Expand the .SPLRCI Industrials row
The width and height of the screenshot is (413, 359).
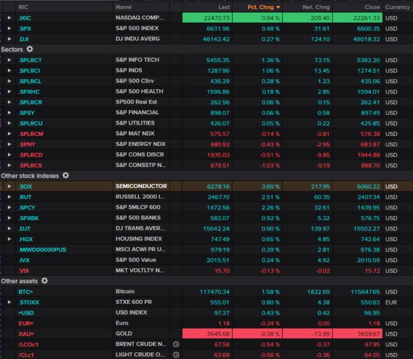[9, 71]
